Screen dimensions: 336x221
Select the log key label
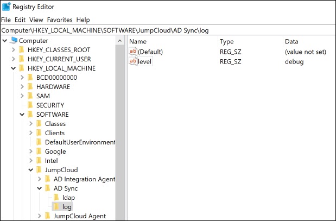(x=67, y=207)
